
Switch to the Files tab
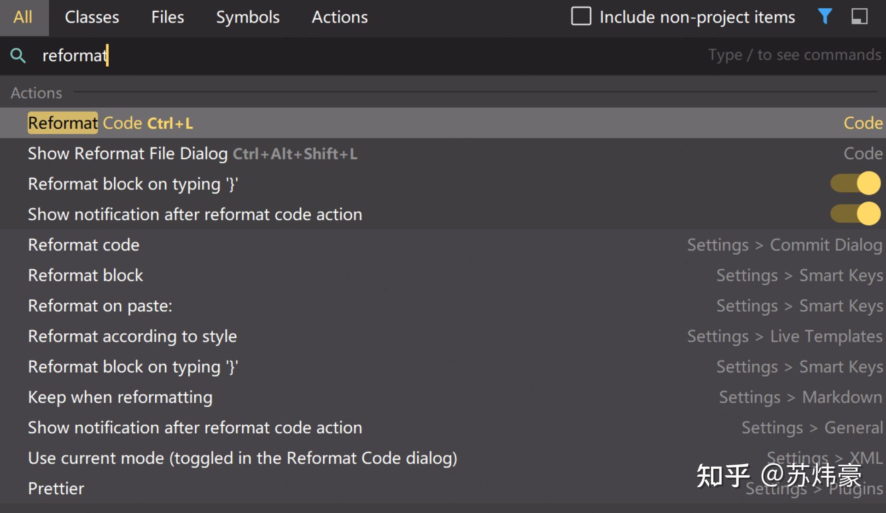coord(167,17)
